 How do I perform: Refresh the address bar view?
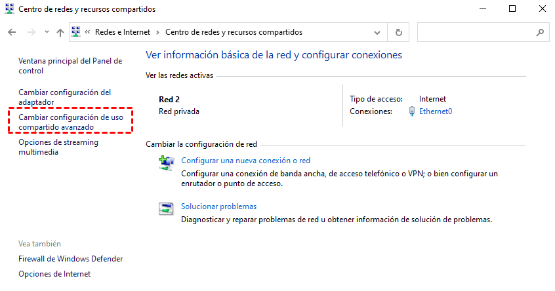(x=398, y=32)
